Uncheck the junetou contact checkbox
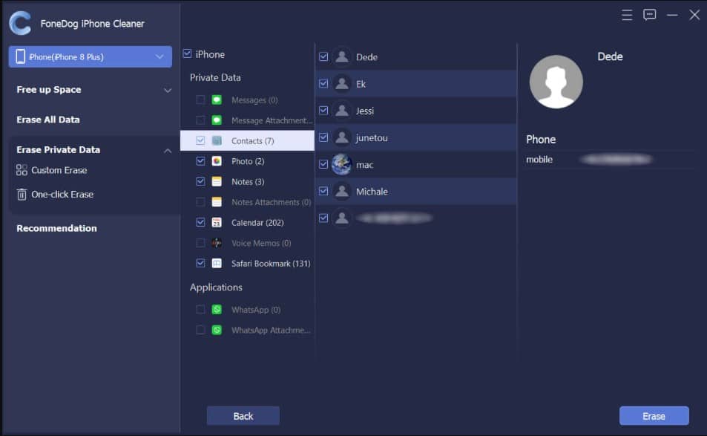 click(323, 137)
